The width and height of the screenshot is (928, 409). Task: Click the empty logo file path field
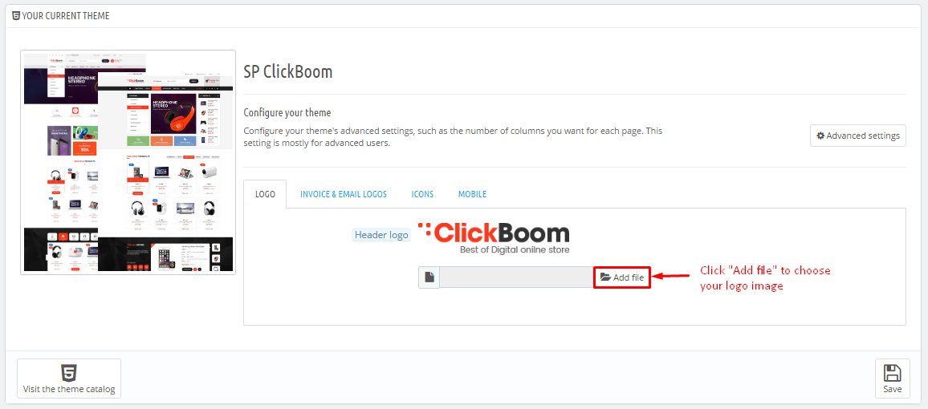point(517,277)
